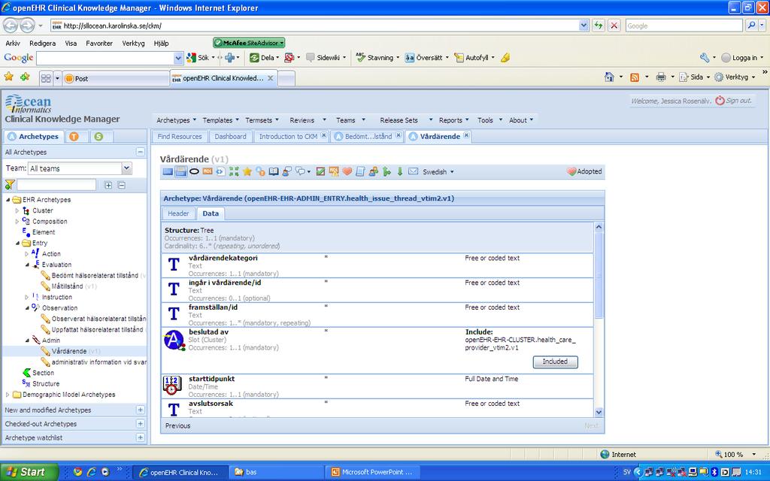Open the Templates top menu
This screenshot has height=481, width=770.
pyautogui.click(x=220, y=120)
